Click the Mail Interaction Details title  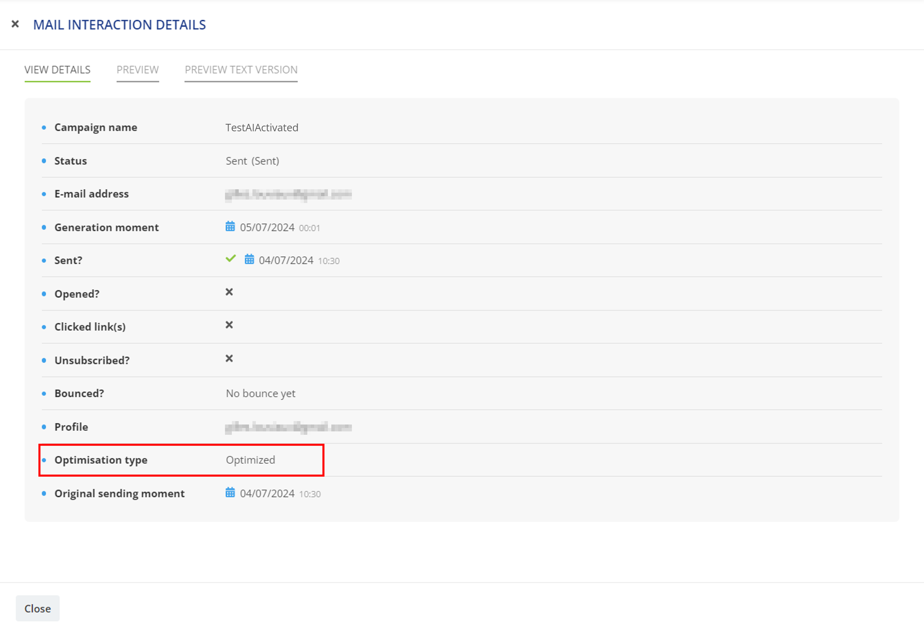click(120, 25)
